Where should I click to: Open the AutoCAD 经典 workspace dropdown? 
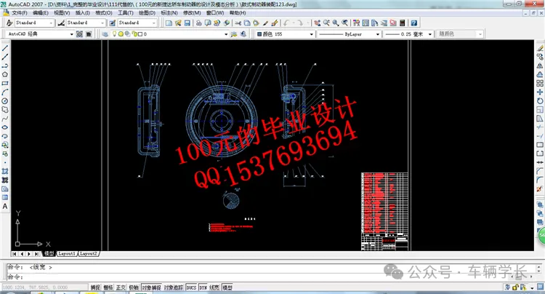[72, 34]
